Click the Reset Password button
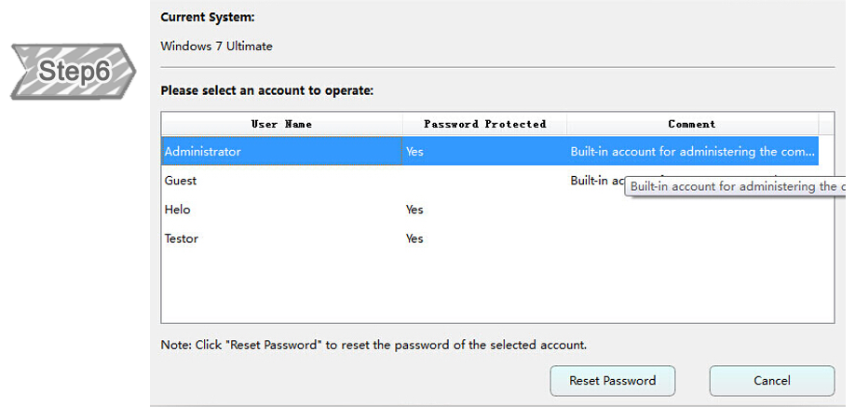The image size is (855, 407). coord(612,380)
